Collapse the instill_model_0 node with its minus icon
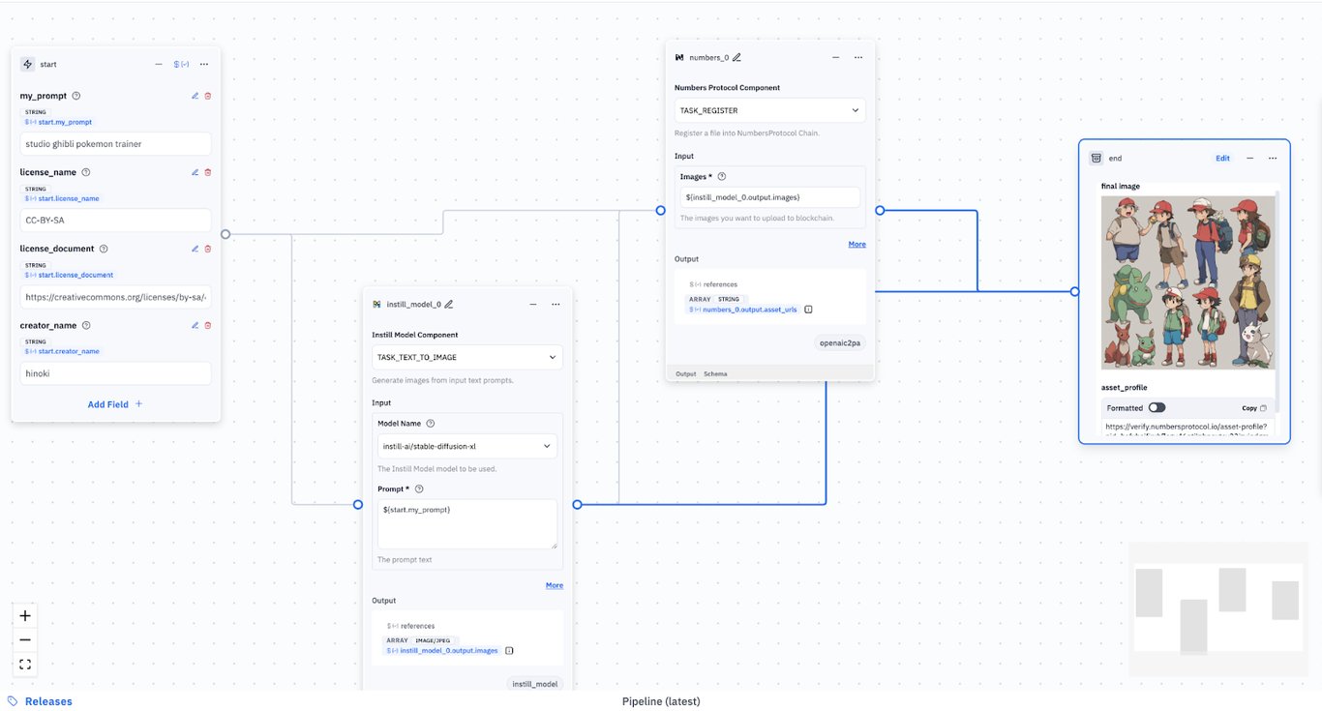Image resolution: width=1322 pixels, height=711 pixels. [532, 304]
